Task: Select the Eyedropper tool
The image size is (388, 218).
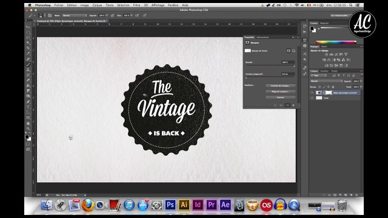Action: tap(28, 53)
